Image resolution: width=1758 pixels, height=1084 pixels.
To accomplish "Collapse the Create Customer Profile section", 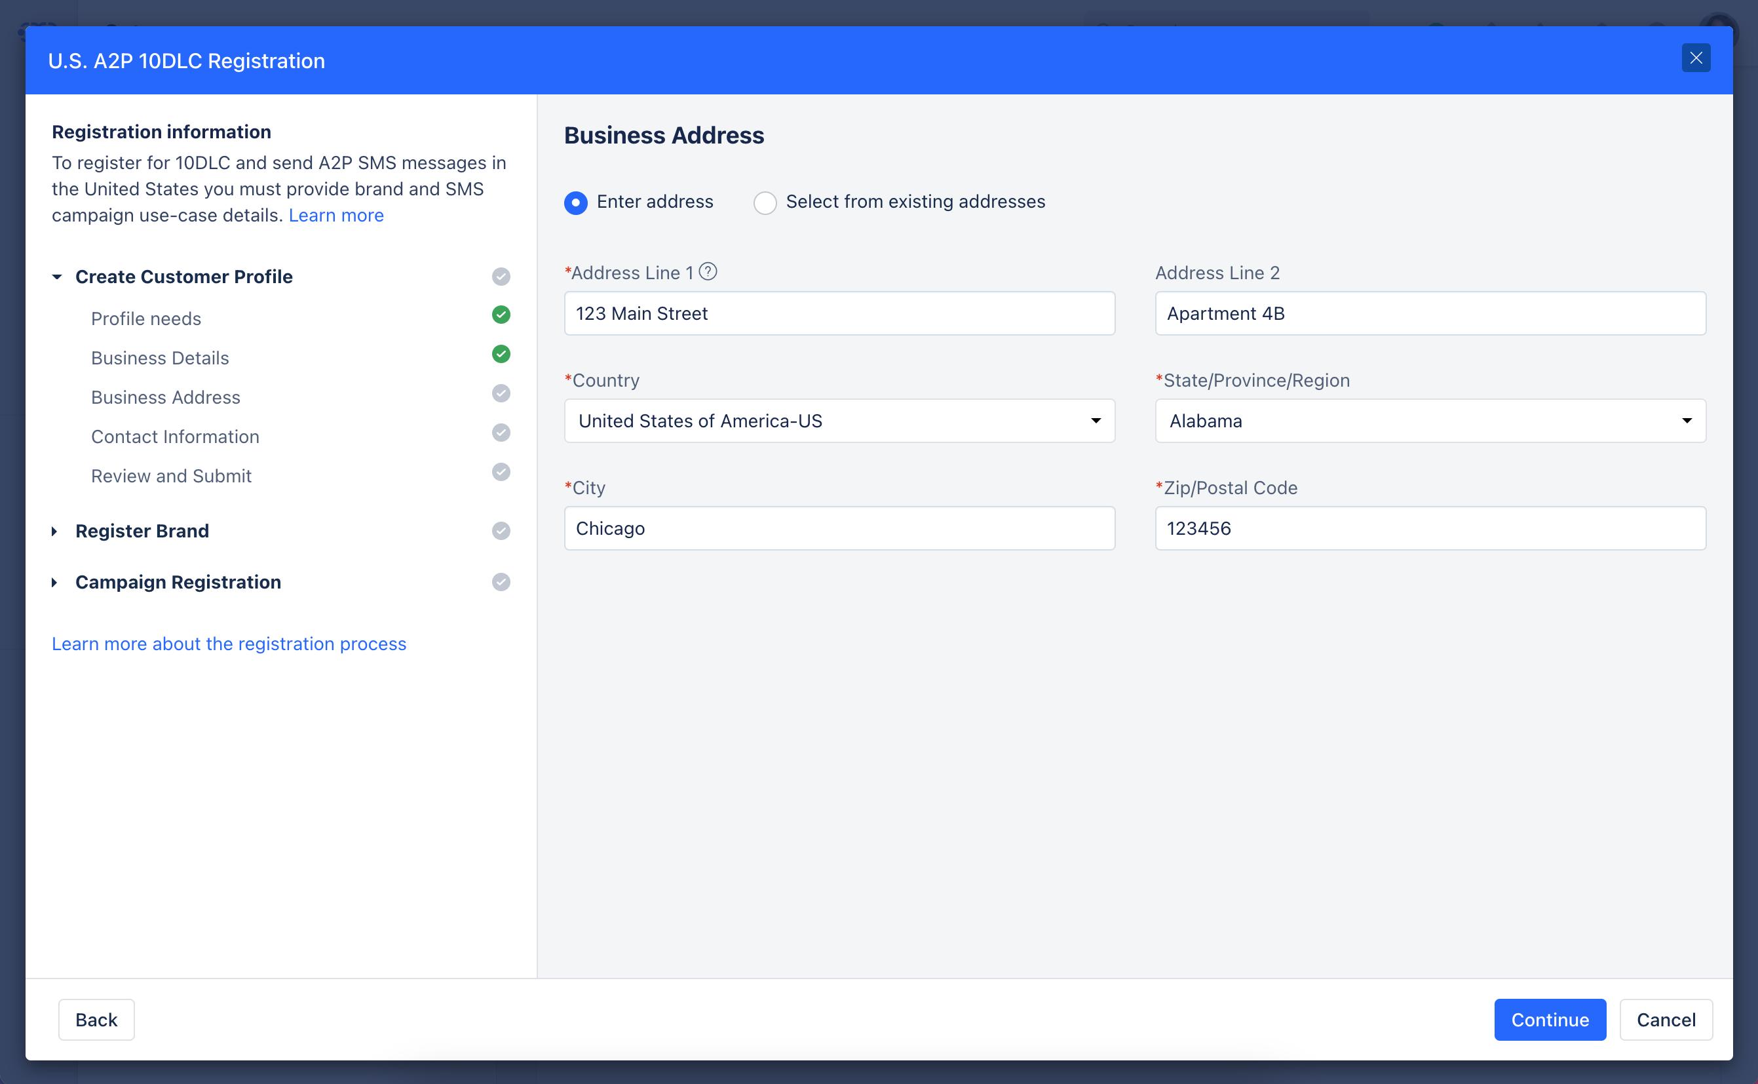I will pos(56,277).
